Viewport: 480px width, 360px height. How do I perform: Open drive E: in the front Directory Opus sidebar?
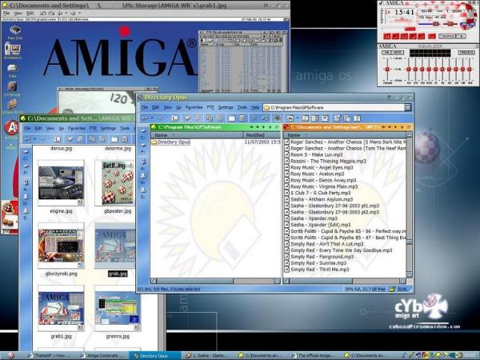point(143,193)
